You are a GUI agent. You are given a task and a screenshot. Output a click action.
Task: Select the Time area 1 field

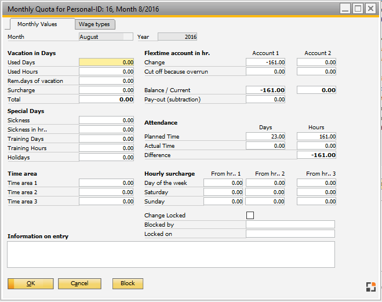pyautogui.click(x=107, y=183)
